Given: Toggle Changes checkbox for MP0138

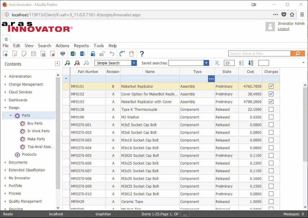Looking at the screenshot, I should click(271, 109).
